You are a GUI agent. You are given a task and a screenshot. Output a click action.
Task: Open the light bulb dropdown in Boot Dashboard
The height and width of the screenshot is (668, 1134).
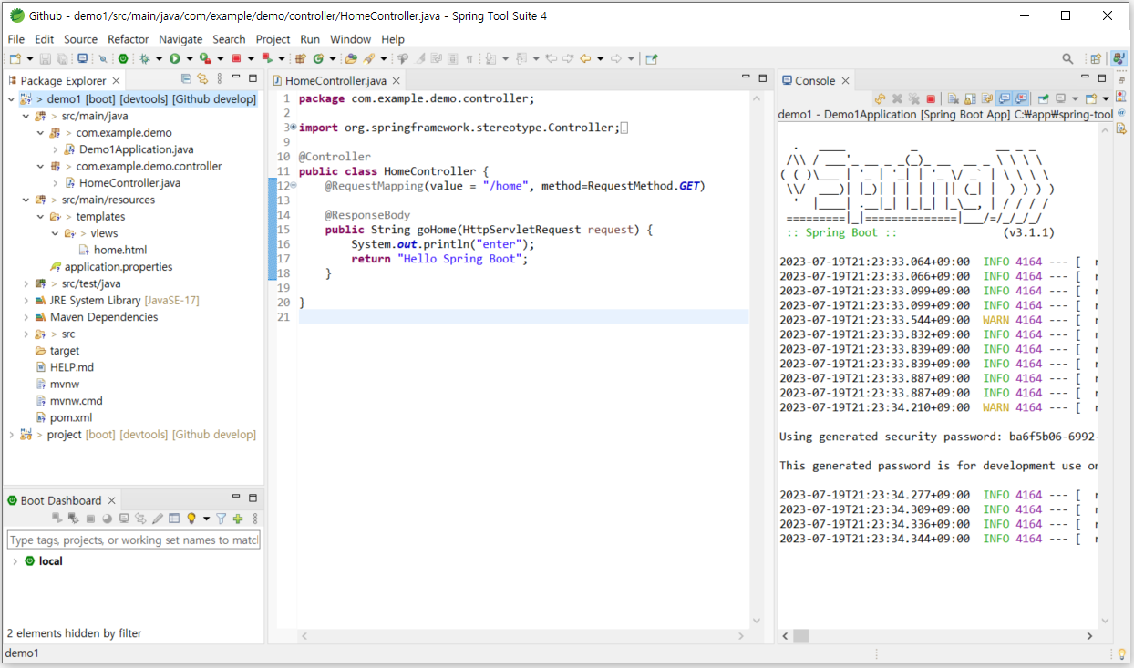207,519
